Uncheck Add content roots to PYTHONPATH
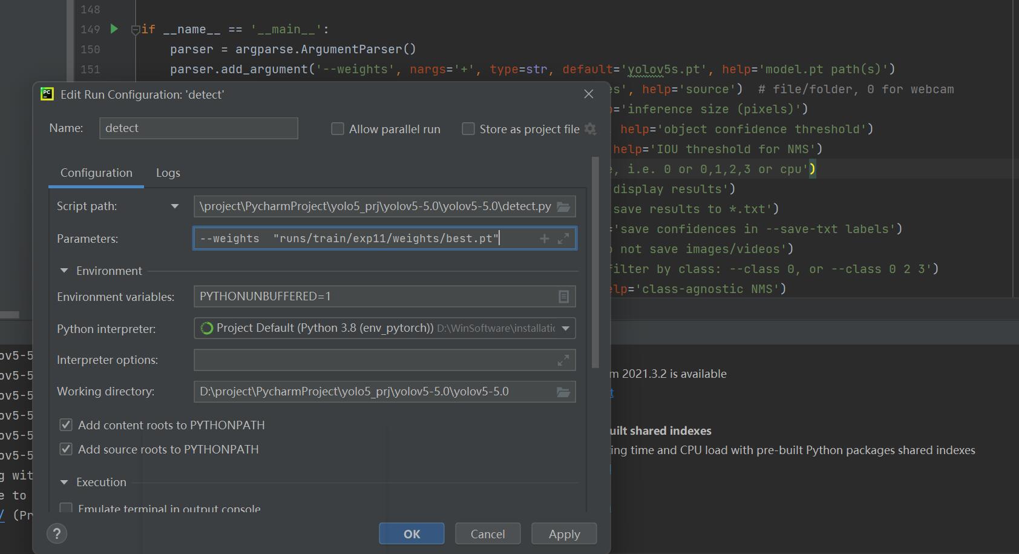Image resolution: width=1019 pixels, height=554 pixels. click(66, 425)
